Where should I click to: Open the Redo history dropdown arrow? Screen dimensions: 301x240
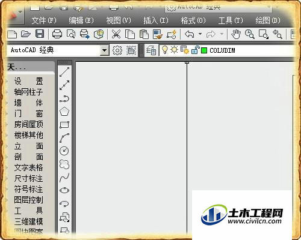[222, 34]
